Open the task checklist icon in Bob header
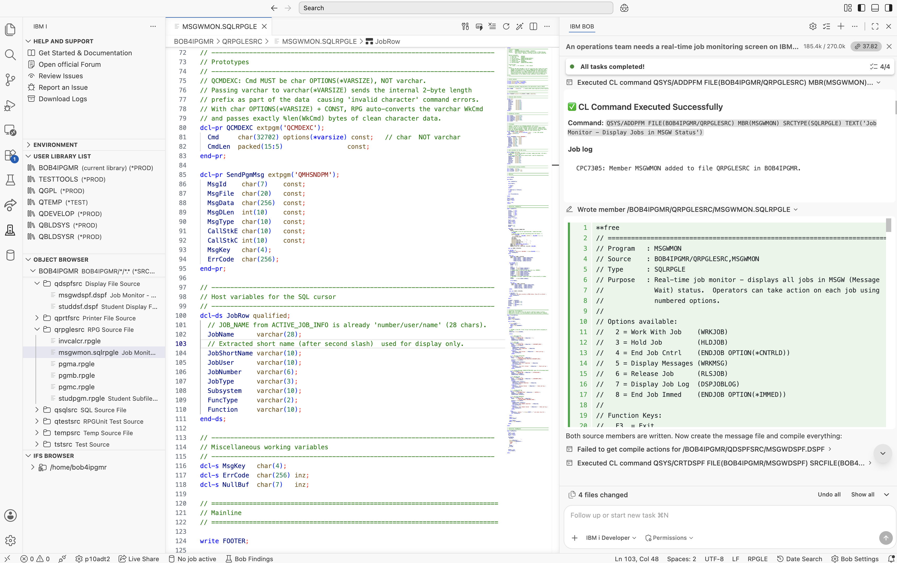 826,26
